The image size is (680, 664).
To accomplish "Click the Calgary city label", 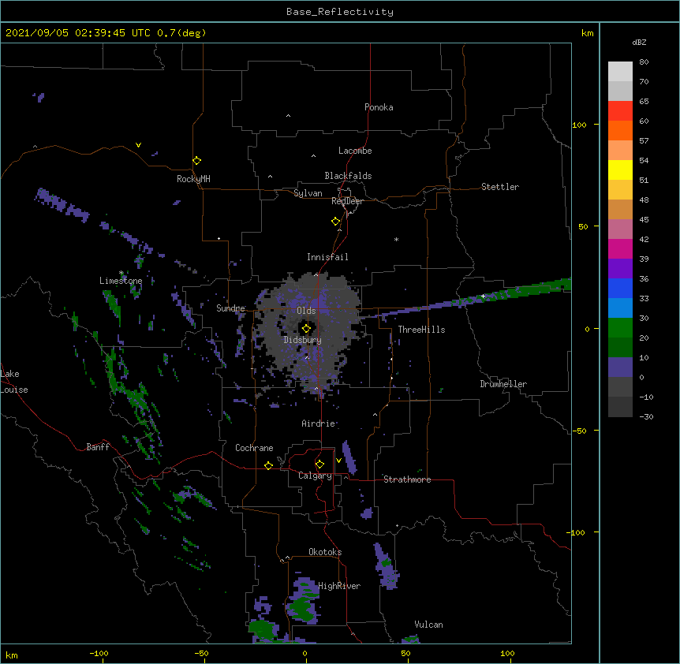I will tap(316, 476).
